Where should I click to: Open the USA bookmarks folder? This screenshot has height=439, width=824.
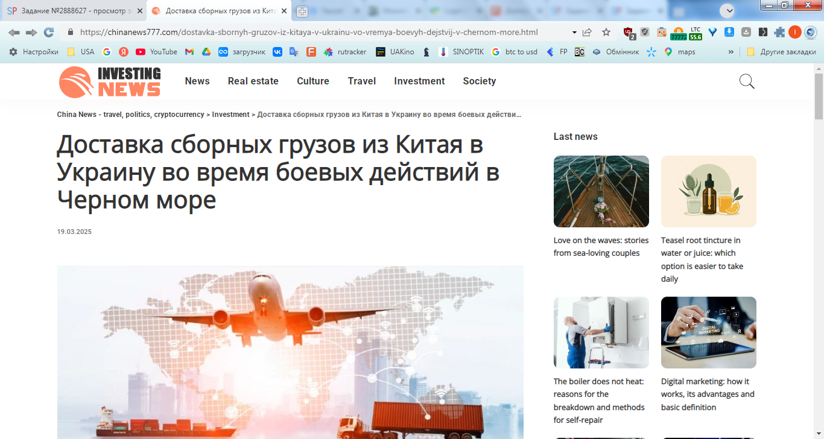point(80,52)
